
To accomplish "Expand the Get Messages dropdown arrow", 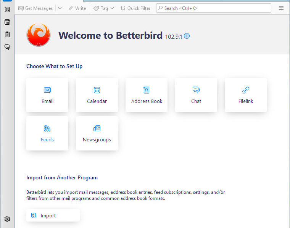I will pos(60,8).
